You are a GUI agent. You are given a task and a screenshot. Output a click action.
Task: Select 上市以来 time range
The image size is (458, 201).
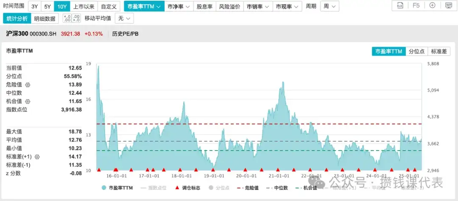(84, 6)
